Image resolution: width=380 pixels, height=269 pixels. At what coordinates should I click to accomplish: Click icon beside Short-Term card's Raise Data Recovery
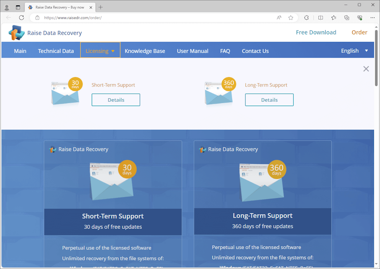(53, 150)
